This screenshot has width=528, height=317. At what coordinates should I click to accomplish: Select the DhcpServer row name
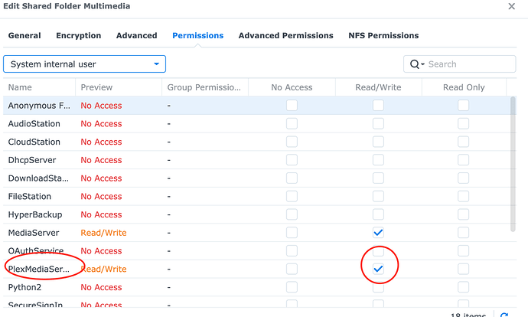click(32, 160)
